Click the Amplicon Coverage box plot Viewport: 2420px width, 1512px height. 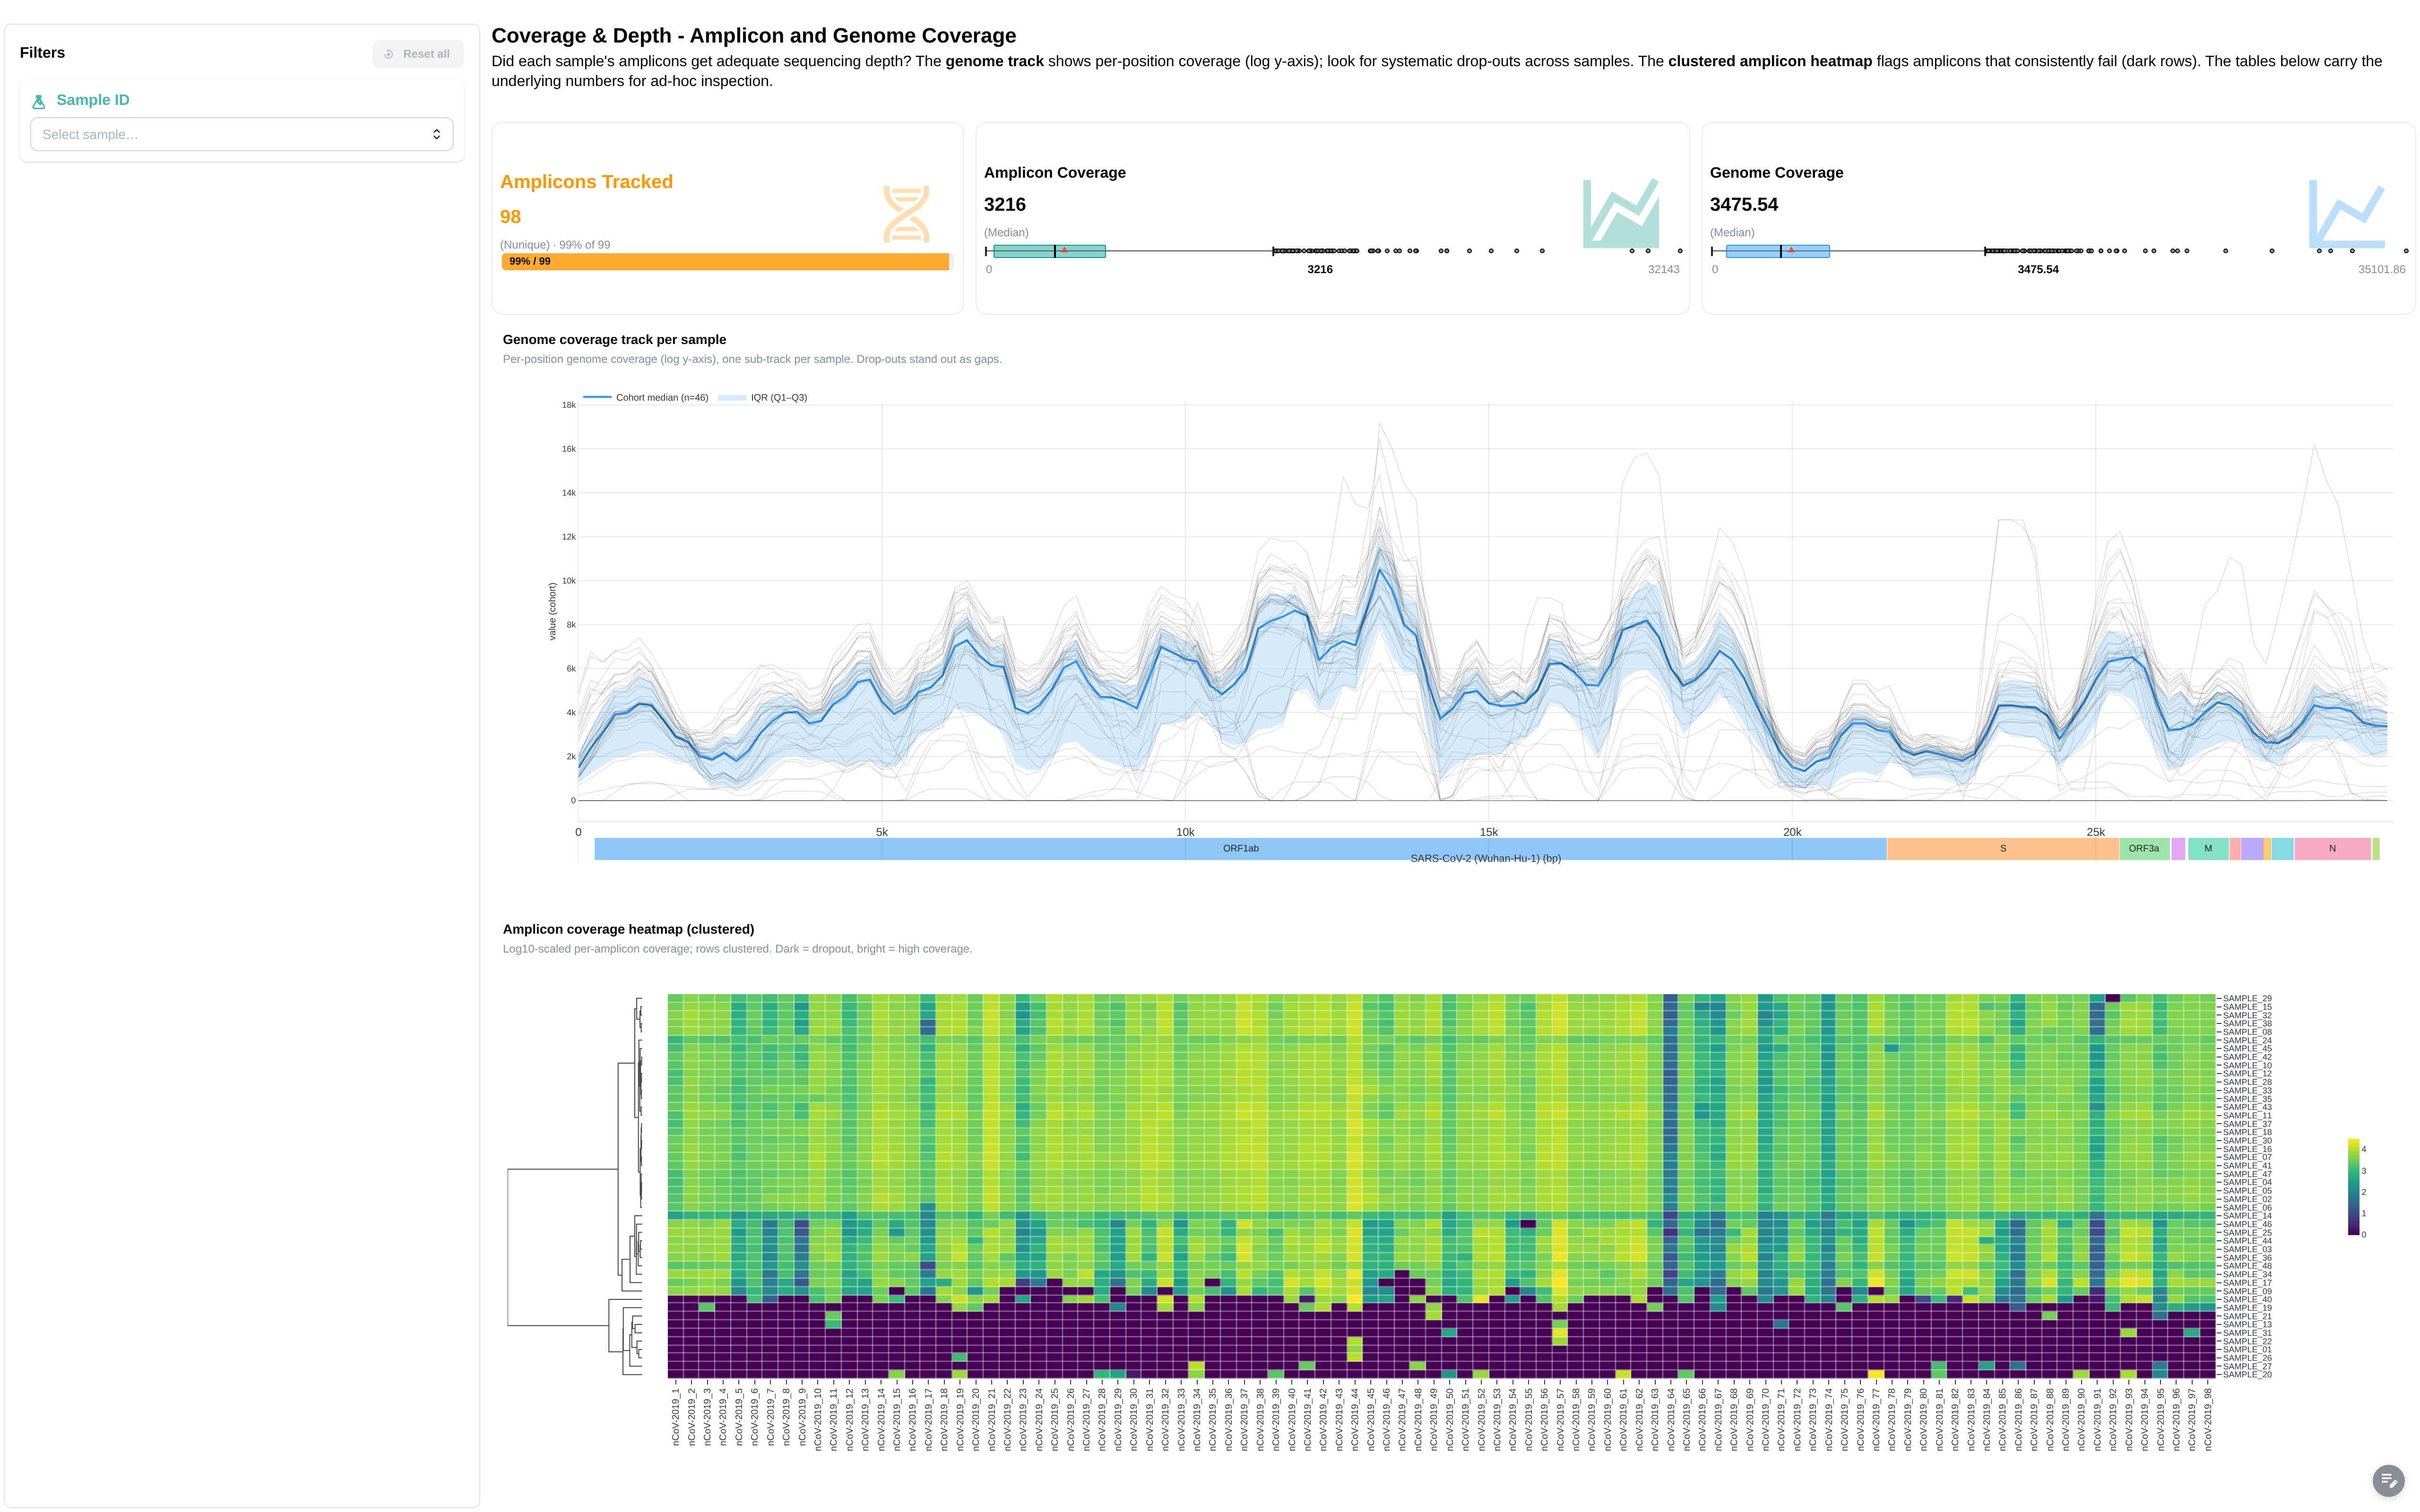click(x=1333, y=251)
